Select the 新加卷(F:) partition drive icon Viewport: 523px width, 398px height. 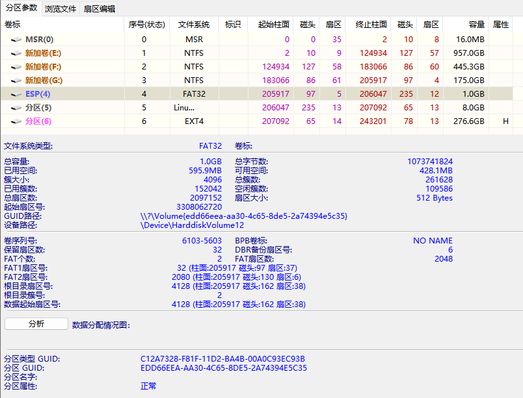[16, 67]
